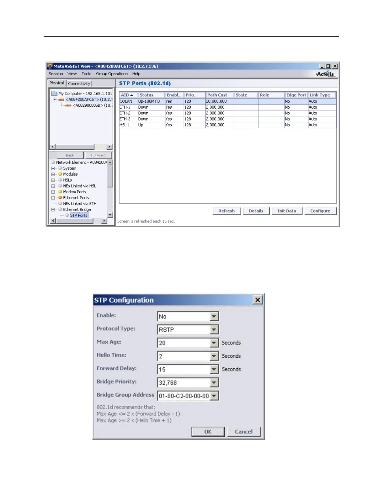Collapse the Ethernet Bridge tree node
The width and height of the screenshot is (384, 497).
coord(53,210)
